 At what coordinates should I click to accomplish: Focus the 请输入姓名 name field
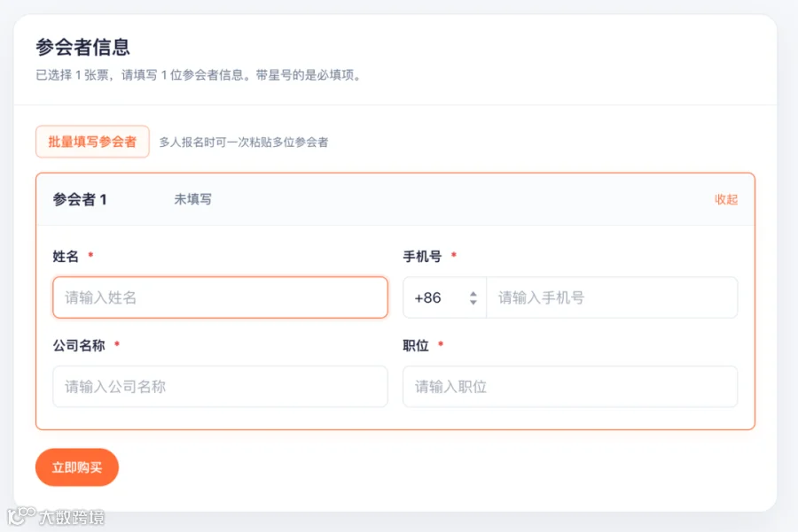221,297
